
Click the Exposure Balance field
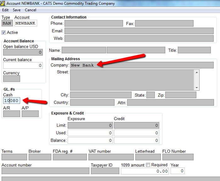click(90, 141)
